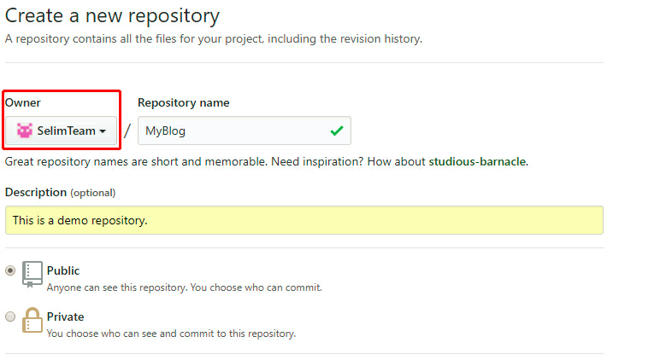The width and height of the screenshot is (672, 360).
Task: Select the Public radio button
Action: [x=10, y=270]
